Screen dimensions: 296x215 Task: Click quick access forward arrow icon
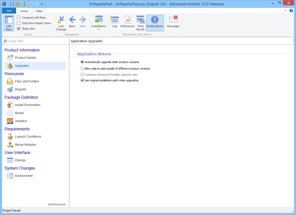(x=37, y=4)
